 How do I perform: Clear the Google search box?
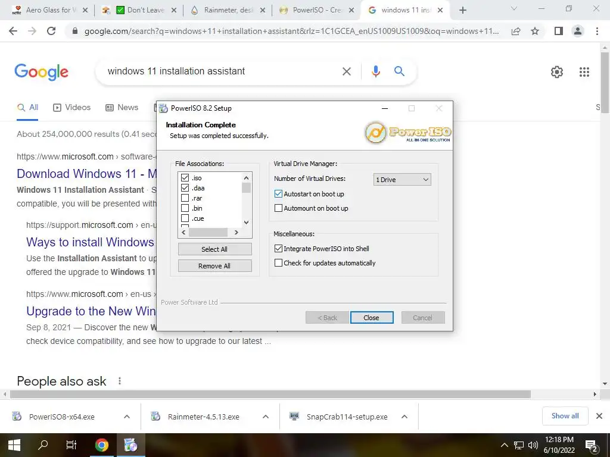point(346,71)
